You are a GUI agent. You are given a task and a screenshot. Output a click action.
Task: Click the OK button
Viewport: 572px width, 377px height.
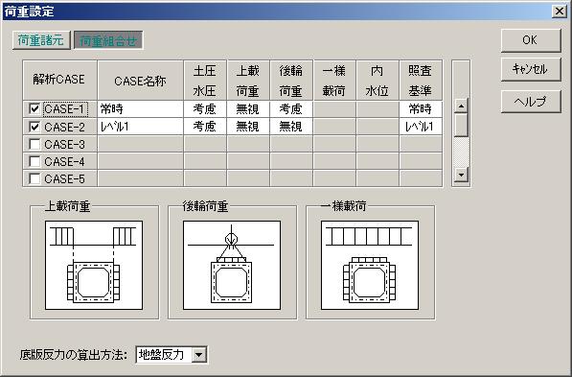(x=531, y=40)
